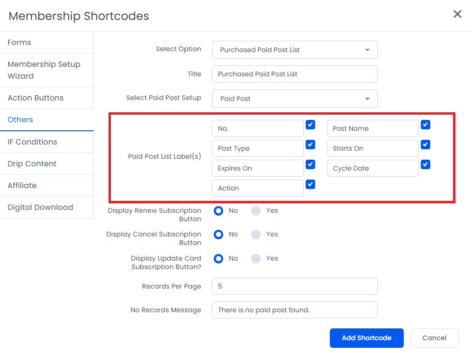Image resolution: width=472 pixels, height=353 pixels.
Task: Disable the Expires On label checkbox
Action: 310,164
